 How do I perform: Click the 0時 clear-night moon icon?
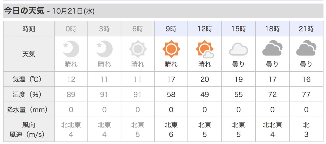[x=71, y=49]
